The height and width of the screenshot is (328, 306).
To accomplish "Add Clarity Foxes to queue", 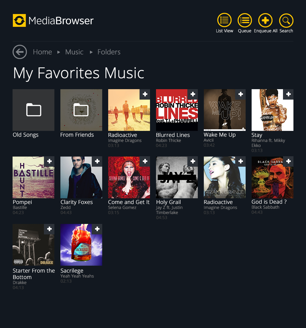I will [x=97, y=162].
